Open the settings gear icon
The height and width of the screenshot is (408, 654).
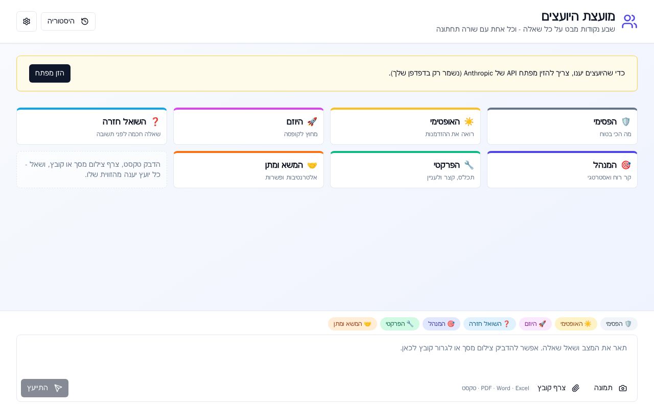(x=27, y=21)
